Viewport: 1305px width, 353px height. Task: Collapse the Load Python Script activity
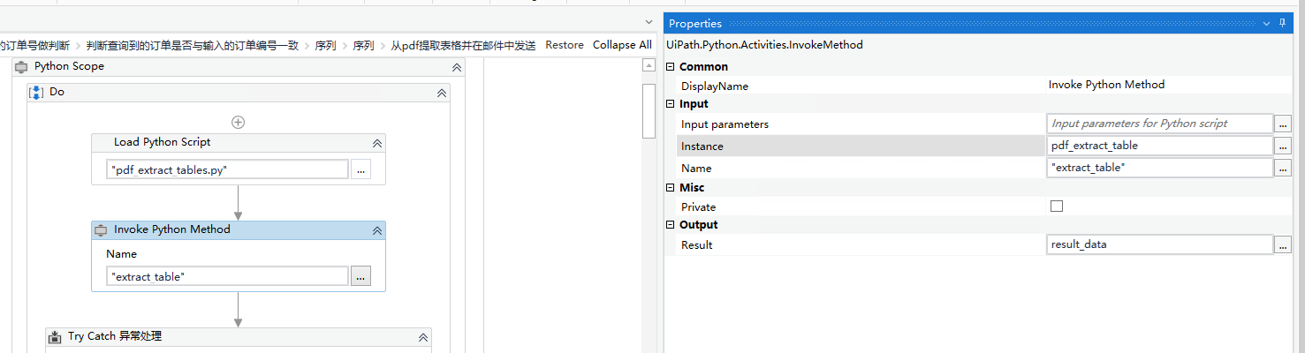point(376,143)
